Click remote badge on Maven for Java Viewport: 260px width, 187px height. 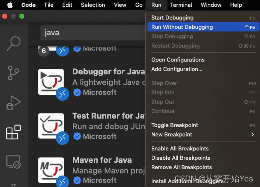click(x=62, y=182)
